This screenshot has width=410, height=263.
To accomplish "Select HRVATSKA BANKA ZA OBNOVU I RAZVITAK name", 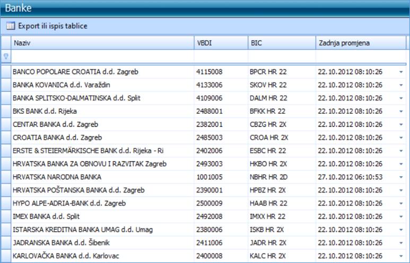I will point(90,164).
